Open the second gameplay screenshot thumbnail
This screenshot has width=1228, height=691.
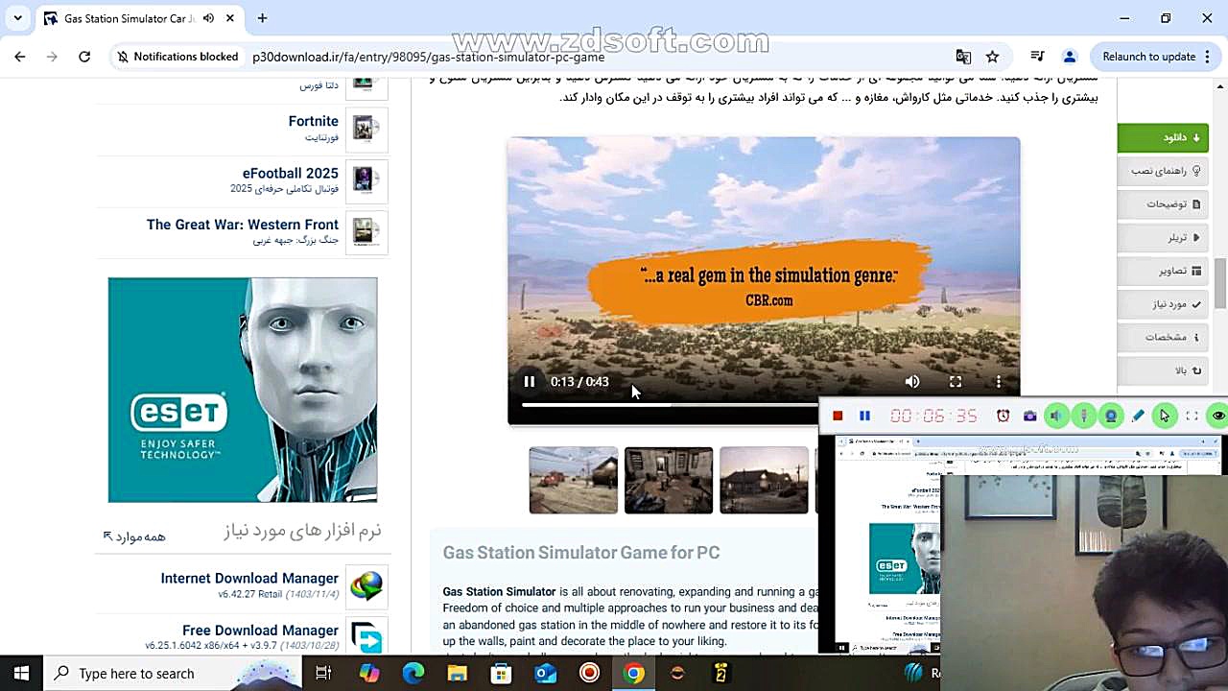669,480
